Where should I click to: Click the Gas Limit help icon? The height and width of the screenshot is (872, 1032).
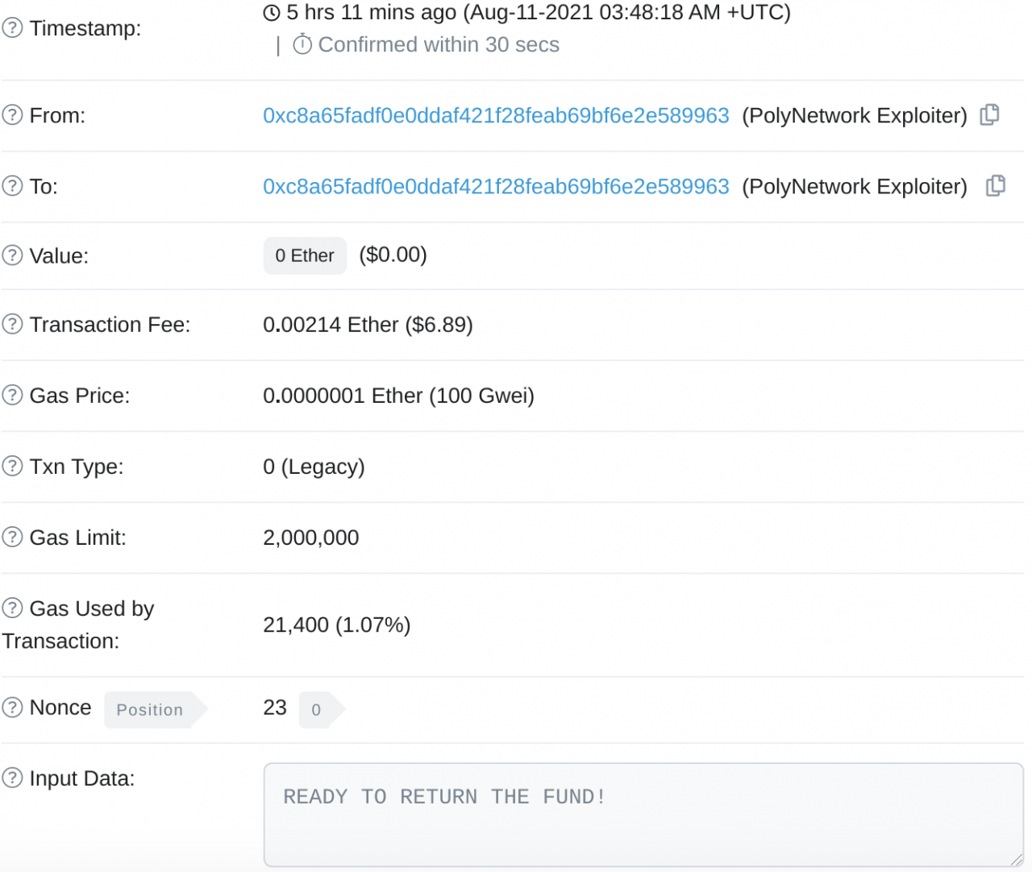[12, 537]
